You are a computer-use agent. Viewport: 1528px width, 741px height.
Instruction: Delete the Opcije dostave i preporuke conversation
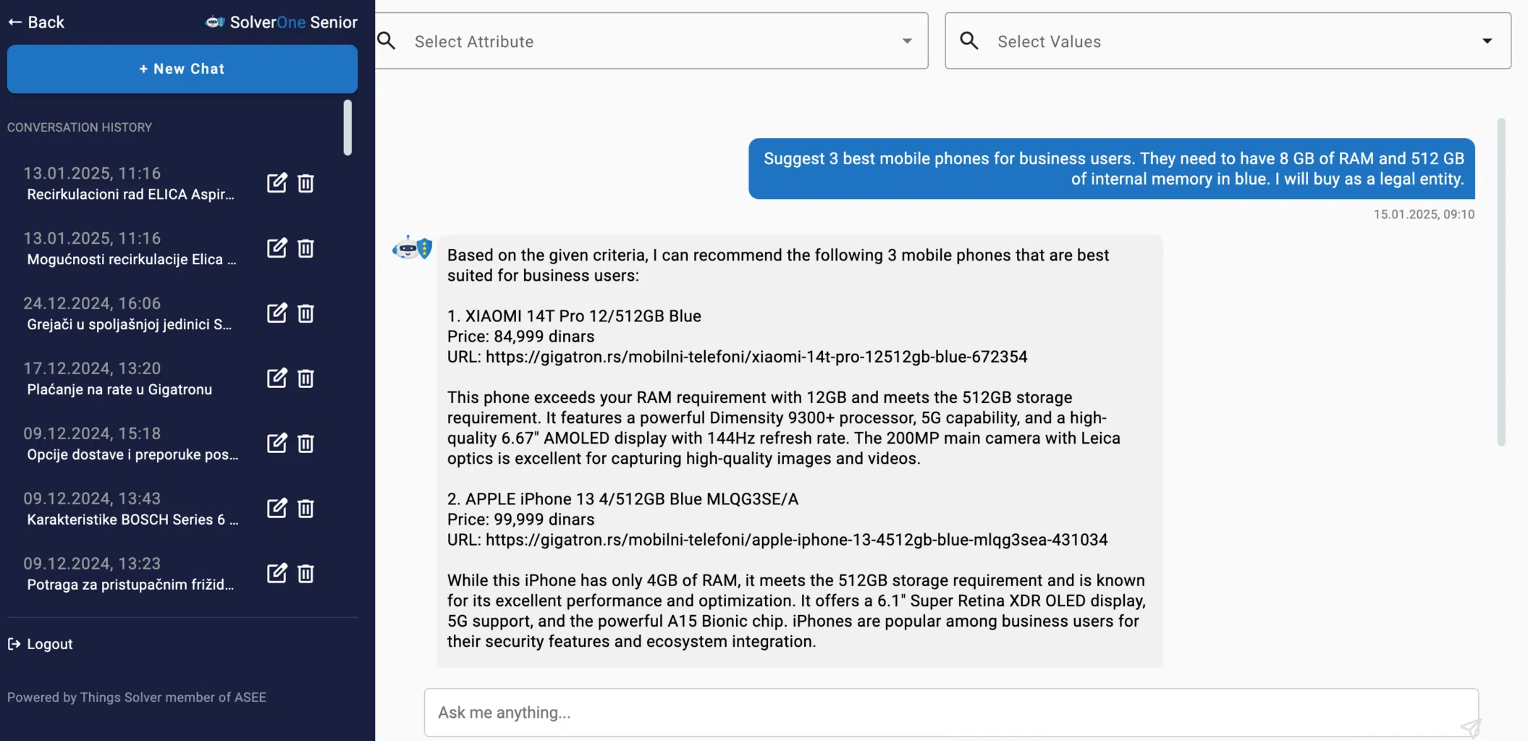pyautogui.click(x=306, y=444)
